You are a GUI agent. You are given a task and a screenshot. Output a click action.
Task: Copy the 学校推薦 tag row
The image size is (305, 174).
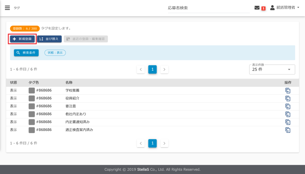point(288,90)
